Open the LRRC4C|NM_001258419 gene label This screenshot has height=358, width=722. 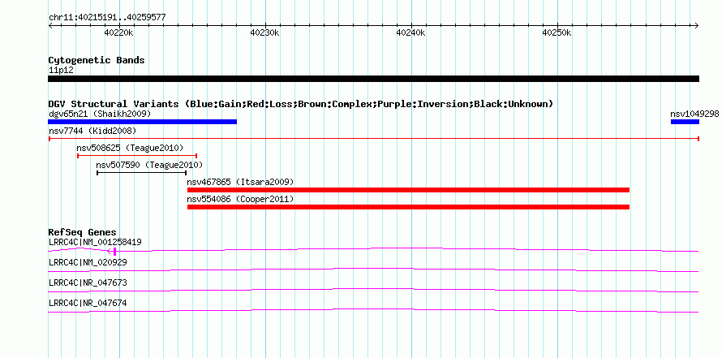95,243
